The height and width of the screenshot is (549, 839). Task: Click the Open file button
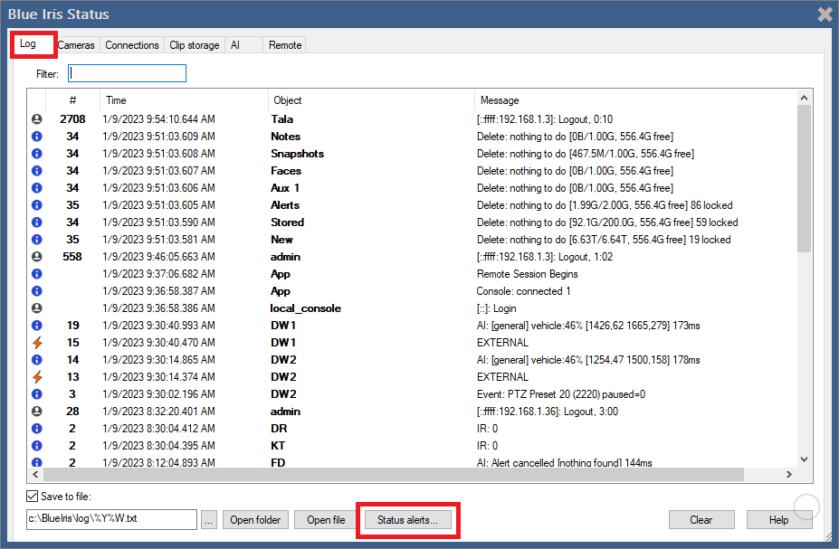coord(326,519)
